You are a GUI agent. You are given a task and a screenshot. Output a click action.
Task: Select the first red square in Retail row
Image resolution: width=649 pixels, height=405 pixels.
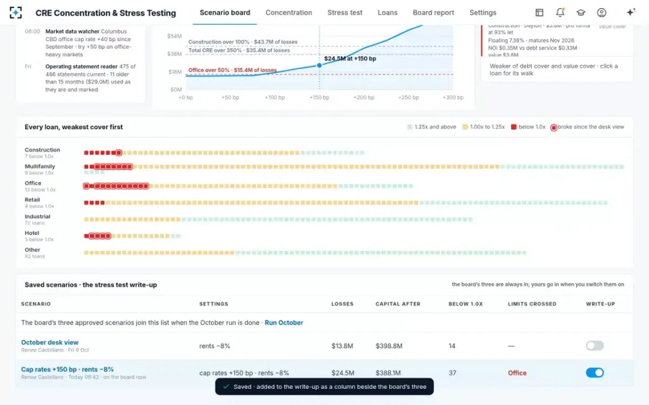point(86,203)
